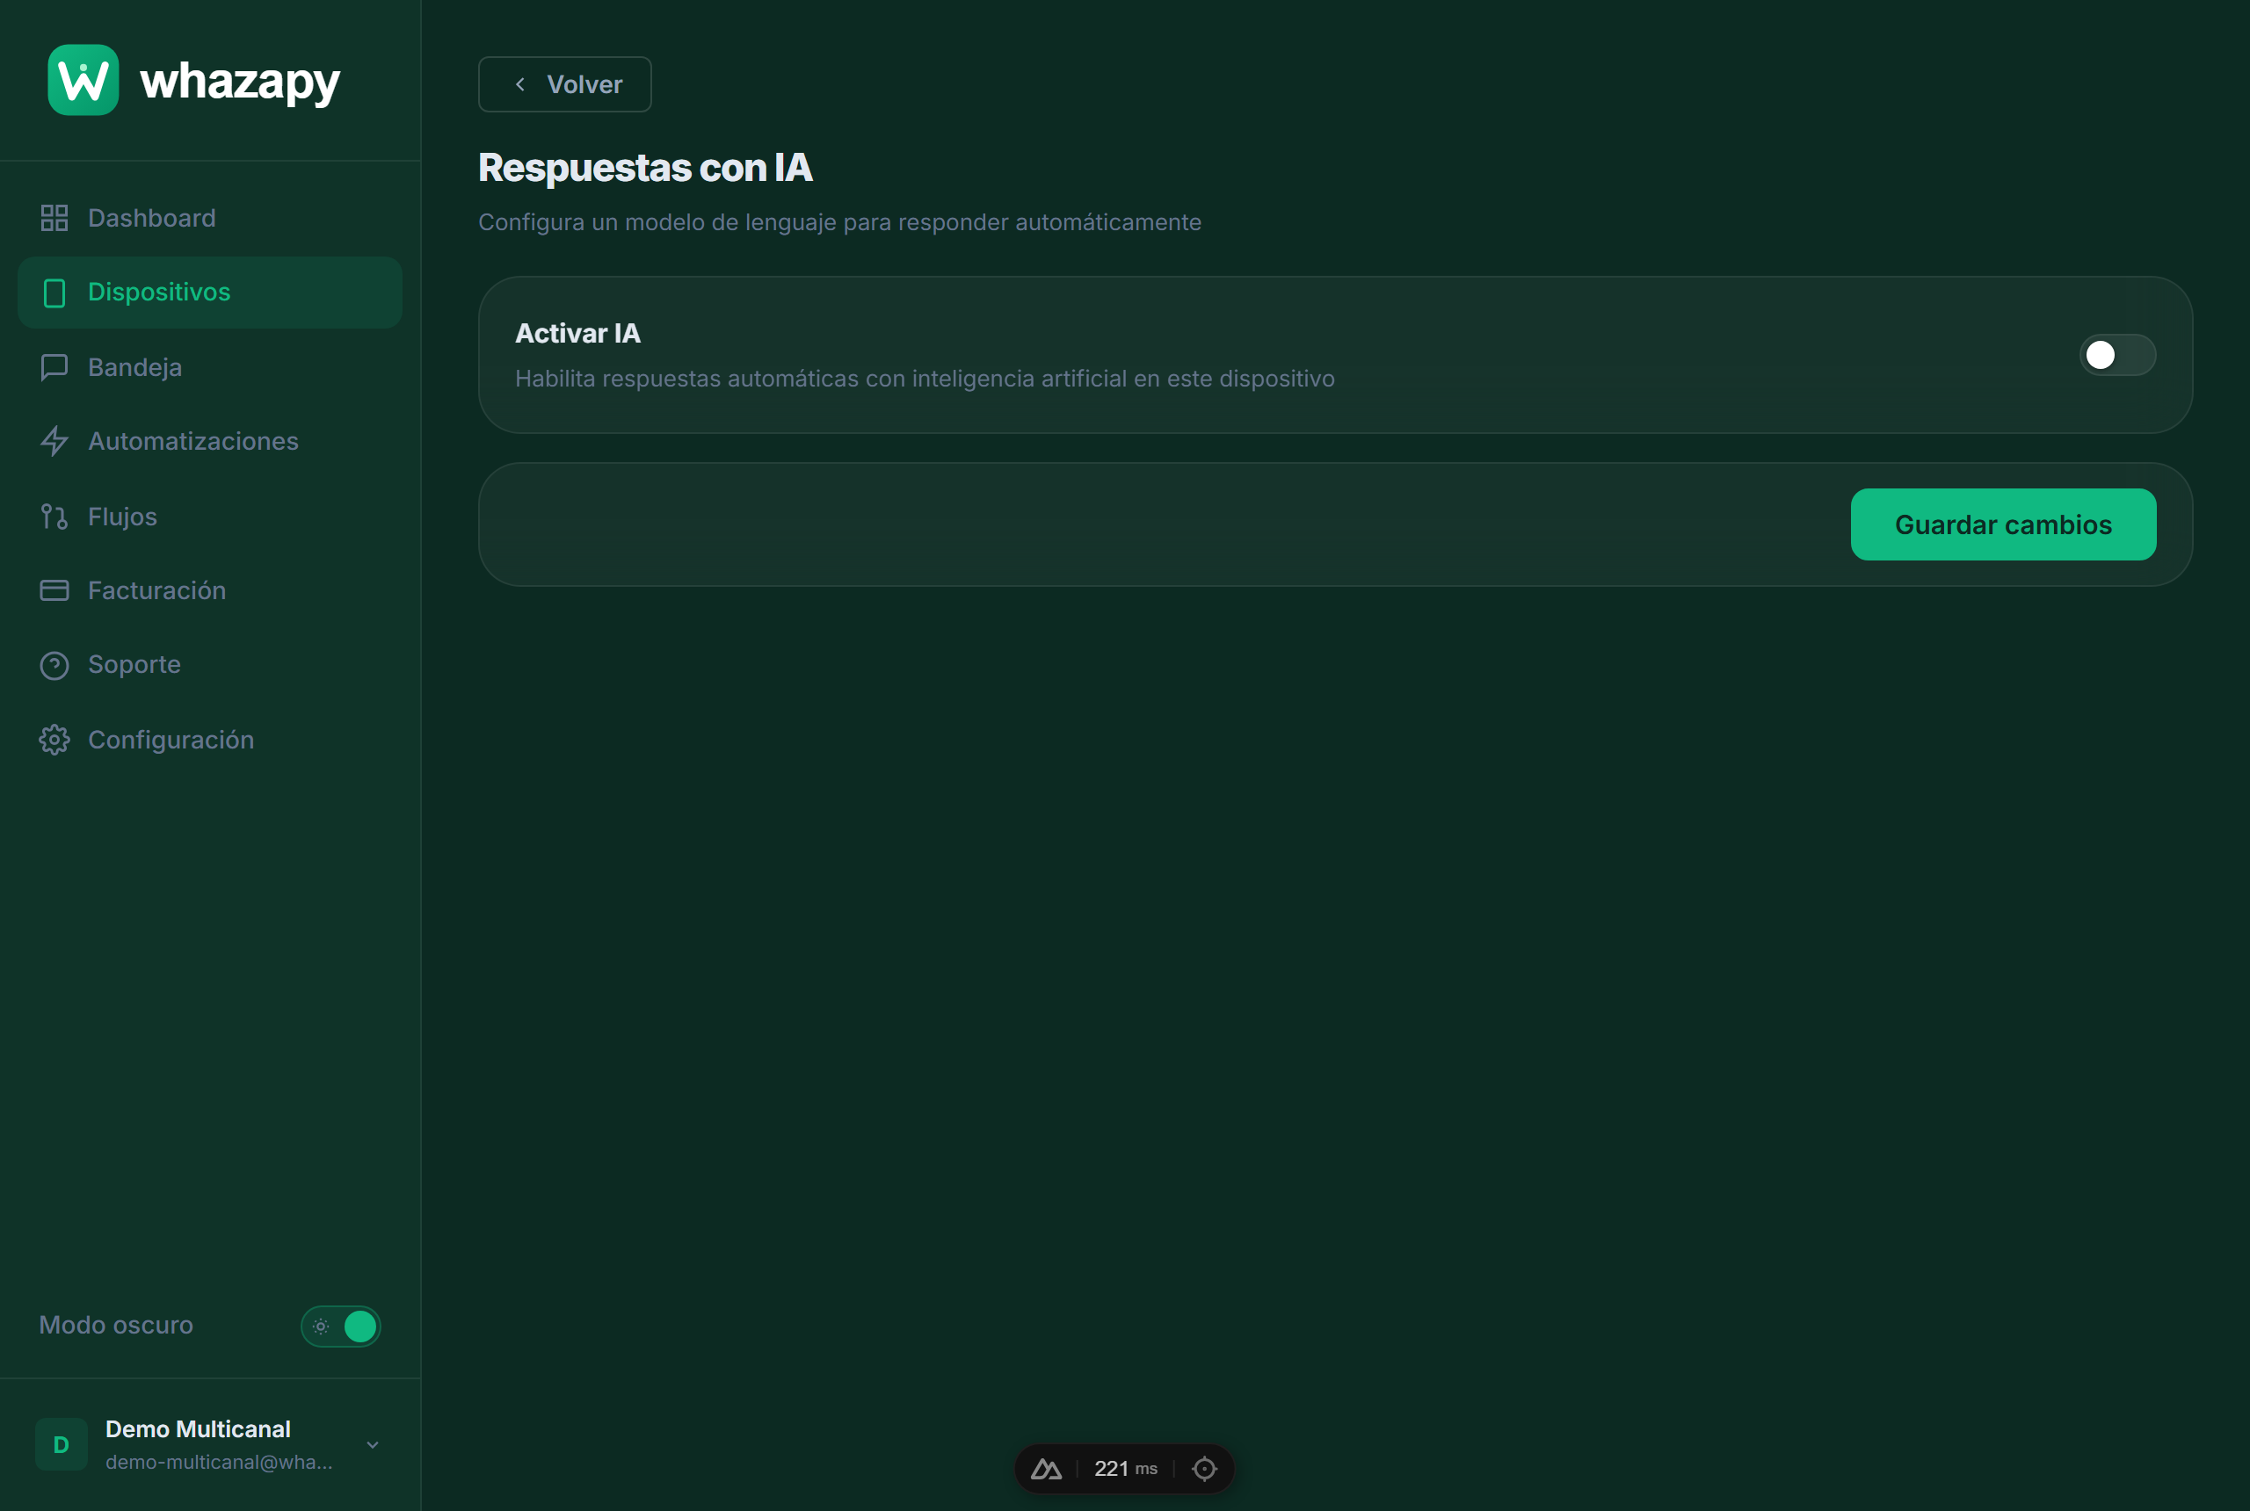Image resolution: width=2250 pixels, height=1511 pixels.
Task: Click the Respuestas con IA heading
Action: (645, 168)
